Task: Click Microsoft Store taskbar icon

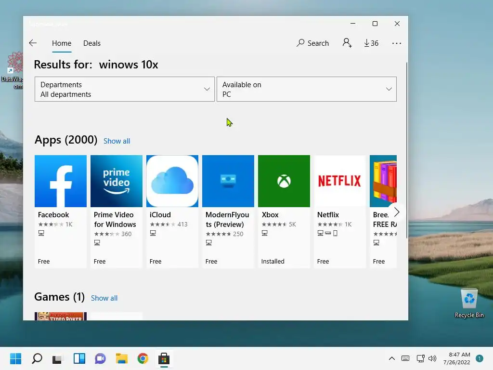Action: pyautogui.click(x=164, y=358)
